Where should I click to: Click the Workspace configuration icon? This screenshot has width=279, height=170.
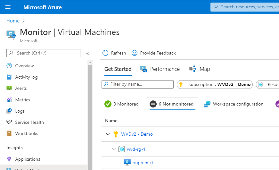(x=207, y=104)
